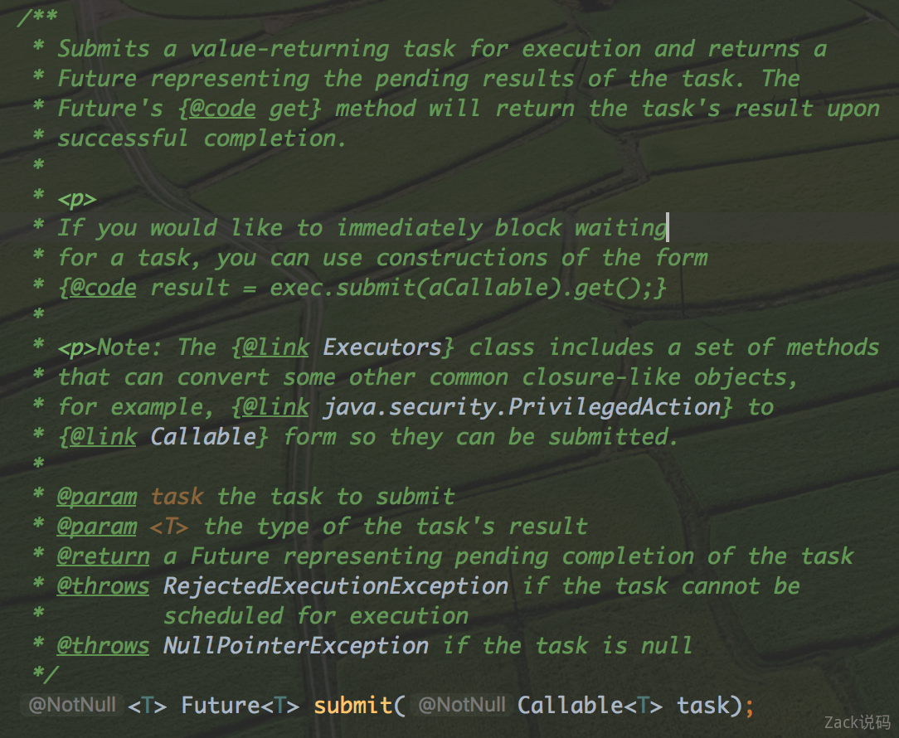Click the Future return type in the signature
Image resolution: width=899 pixels, height=738 pixels.
[x=221, y=706]
